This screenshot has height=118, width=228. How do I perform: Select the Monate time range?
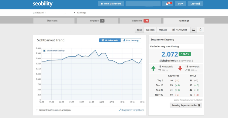[163, 30]
